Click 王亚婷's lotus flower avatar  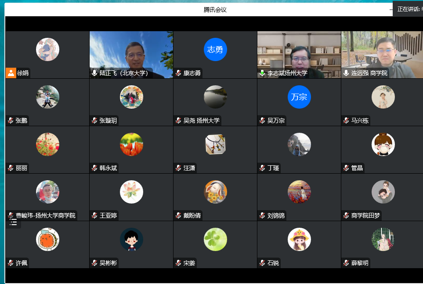pyautogui.click(x=131, y=192)
